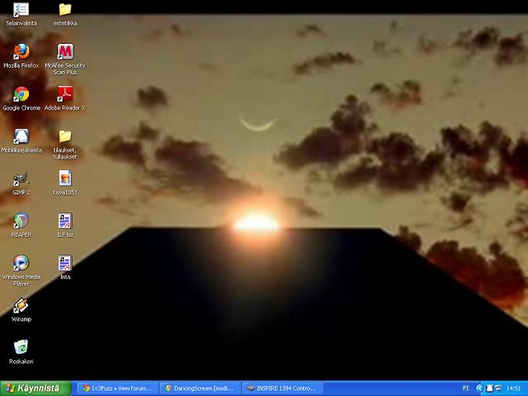The image size is (528, 396).
Task: Click the Adobe Reader X shortcut
Action: point(65,95)
